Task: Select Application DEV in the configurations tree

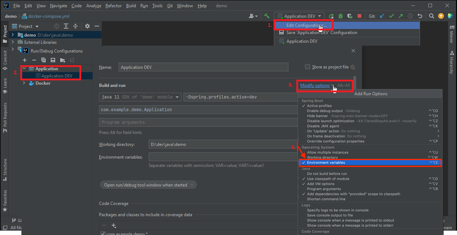Action: (x=57, y=76)
